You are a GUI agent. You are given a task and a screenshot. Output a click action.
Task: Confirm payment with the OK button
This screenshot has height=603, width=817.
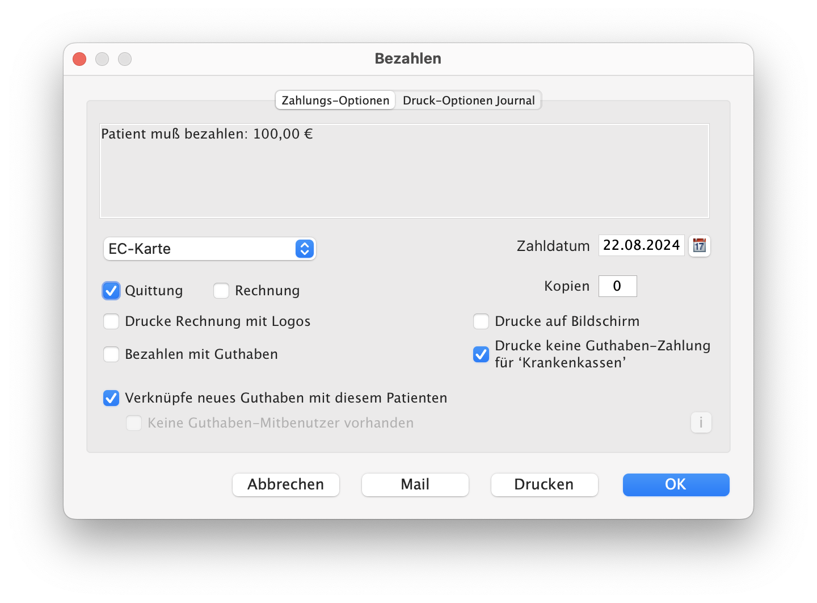point(676,484)
